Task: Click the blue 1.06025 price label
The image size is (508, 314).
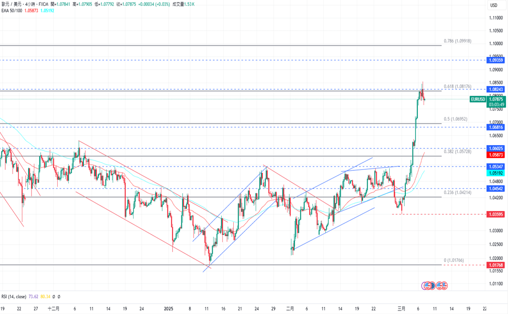Action: pyautogui.click(x=496, y=149)
